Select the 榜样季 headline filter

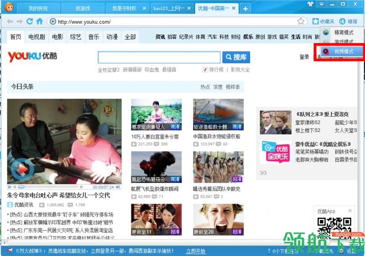coord(233,87)
